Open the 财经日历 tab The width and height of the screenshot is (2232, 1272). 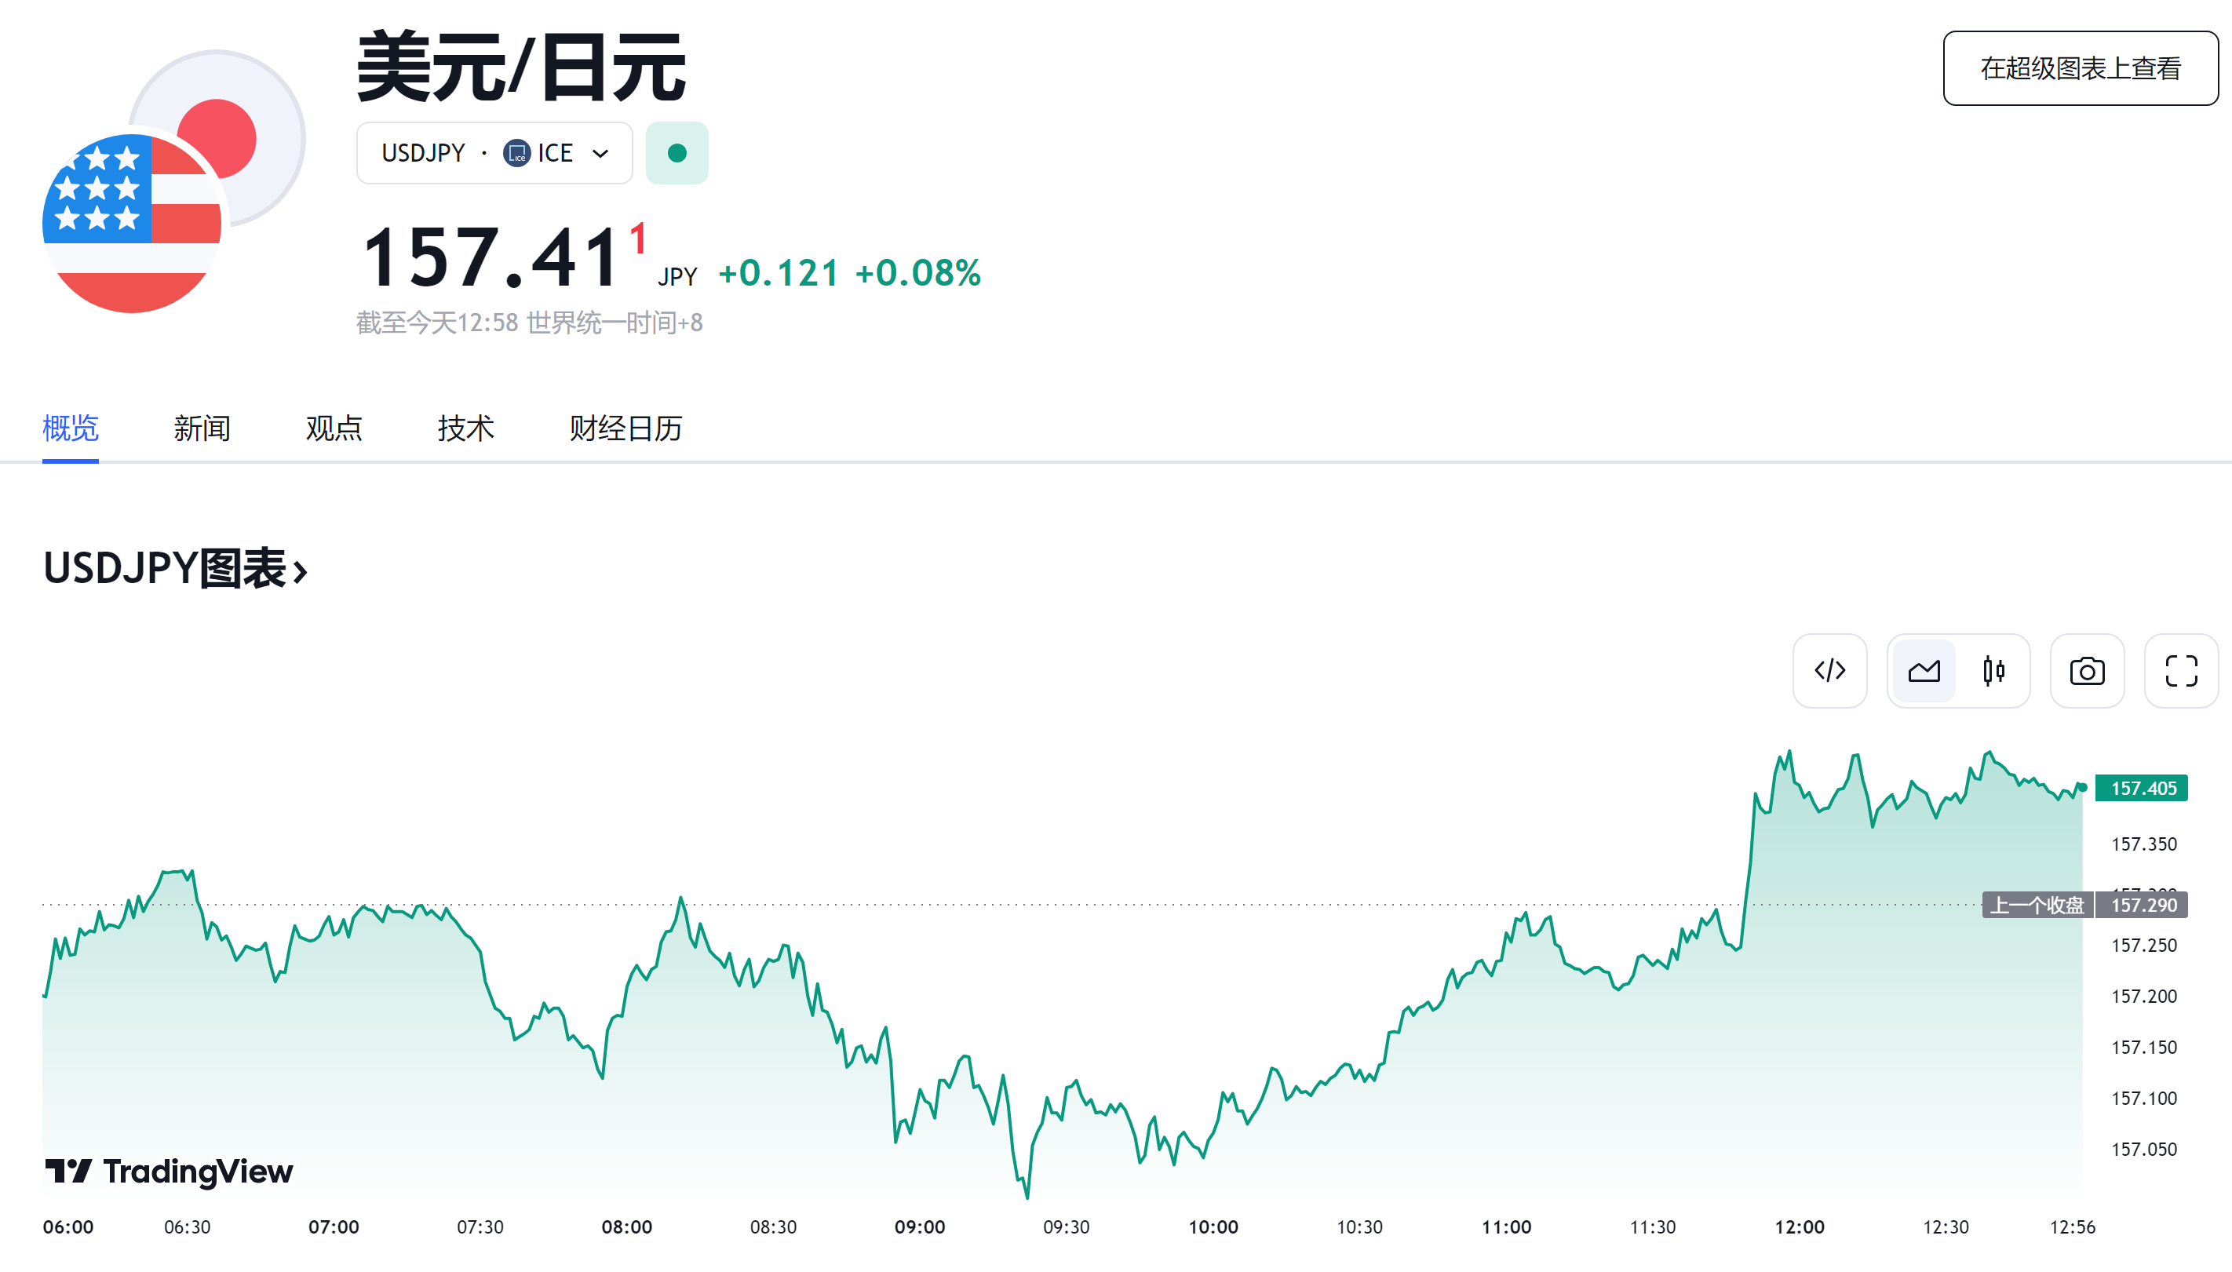click(x=625, y=428)
